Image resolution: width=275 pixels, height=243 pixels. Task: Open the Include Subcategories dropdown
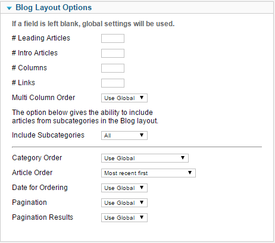[124, 135]
